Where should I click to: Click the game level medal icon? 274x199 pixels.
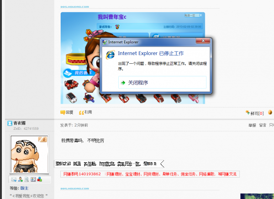pos(117,27)
